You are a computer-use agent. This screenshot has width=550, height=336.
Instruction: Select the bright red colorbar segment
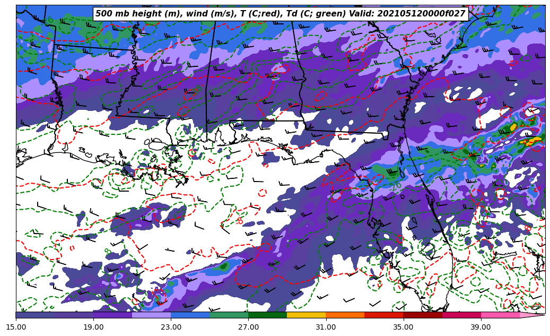(x=383, y=315)
